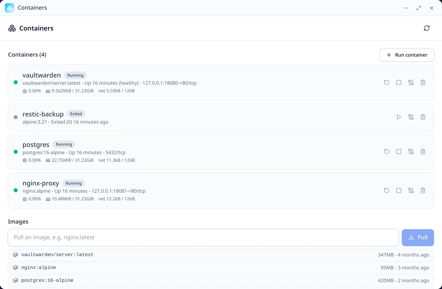Image resolution: width=442 pixels, height=289 pixels.
Task: Click the Running badge on nginx-proxy
Action: [x=73, y=183]
